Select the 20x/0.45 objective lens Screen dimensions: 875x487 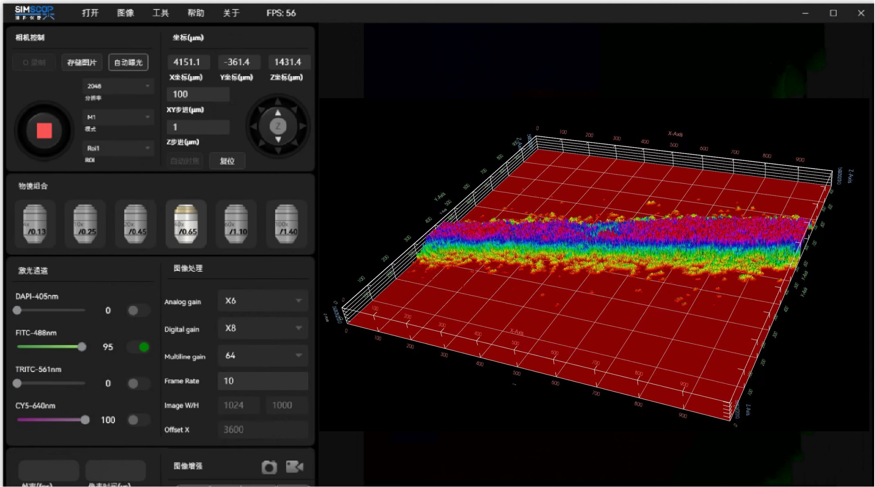(x=135, y=224)
